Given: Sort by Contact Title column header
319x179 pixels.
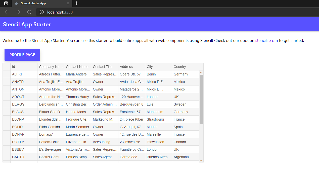Looking at the screenshot, I should tap(105, 67).
